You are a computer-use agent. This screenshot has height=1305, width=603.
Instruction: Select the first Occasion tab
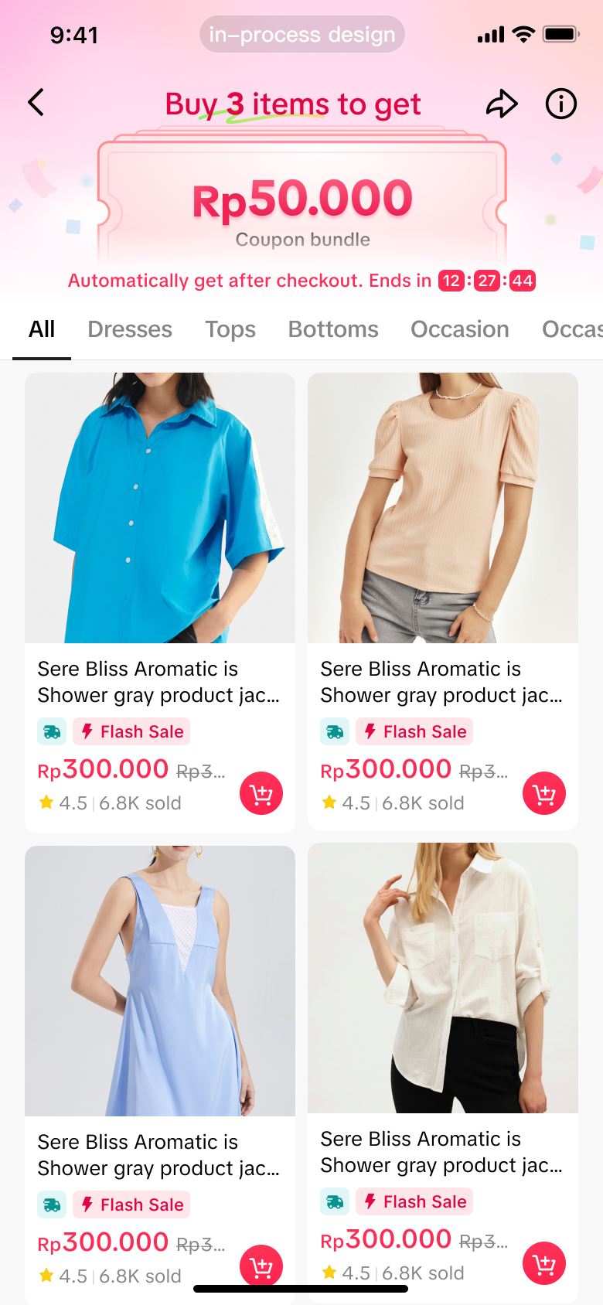tap(460, 329)
